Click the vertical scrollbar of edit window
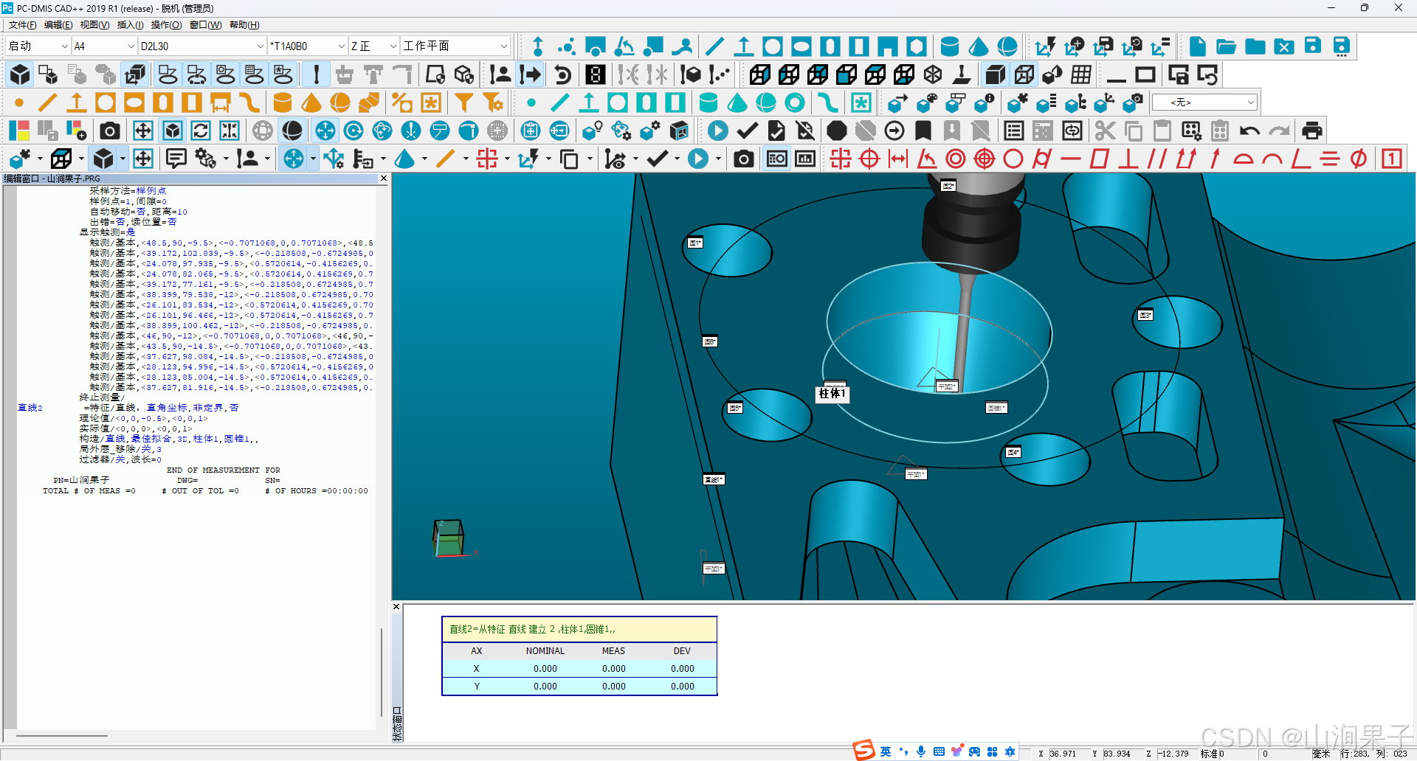Viewport: 1417px width, 761px height. click(x=382, y=671)
